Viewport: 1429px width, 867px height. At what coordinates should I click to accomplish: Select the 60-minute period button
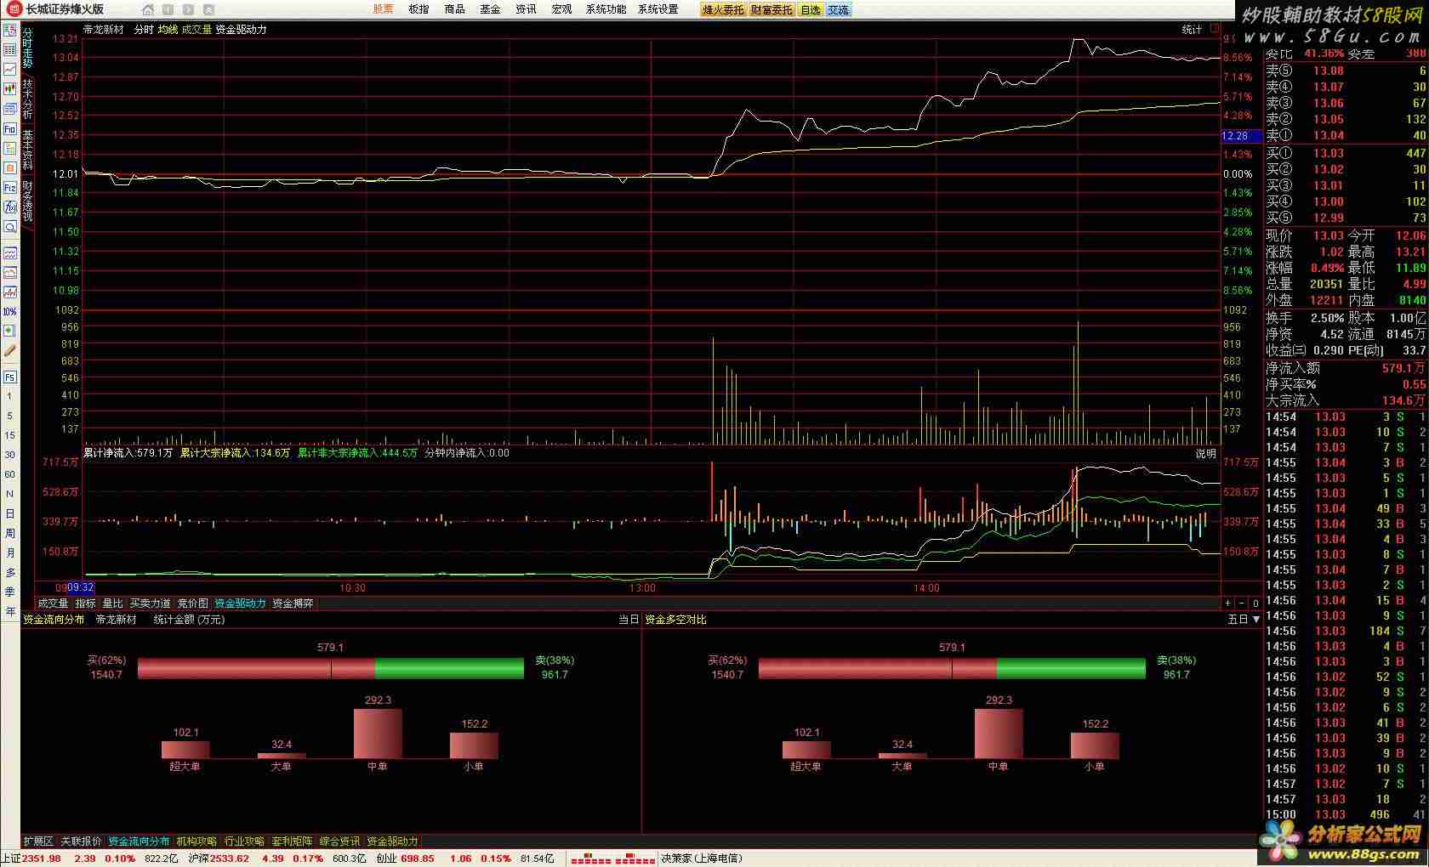(10, 474)
